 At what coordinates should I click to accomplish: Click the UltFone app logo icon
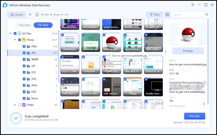[5, 5]
